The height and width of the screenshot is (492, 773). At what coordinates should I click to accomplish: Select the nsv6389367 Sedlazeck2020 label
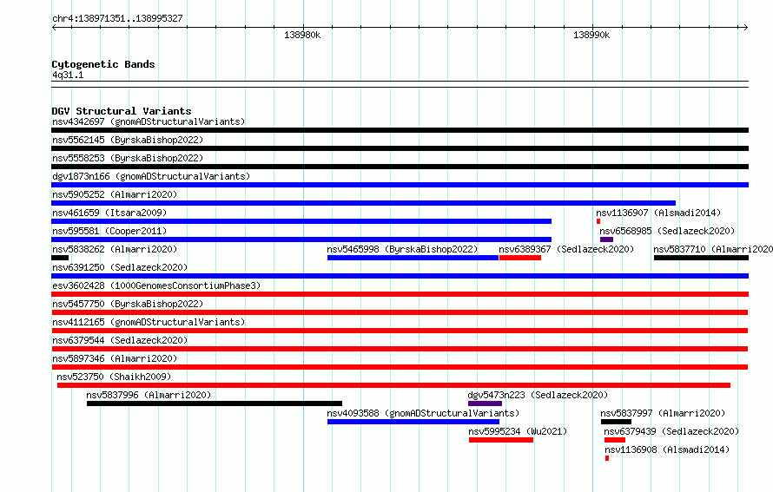click(x=566, y=249)
